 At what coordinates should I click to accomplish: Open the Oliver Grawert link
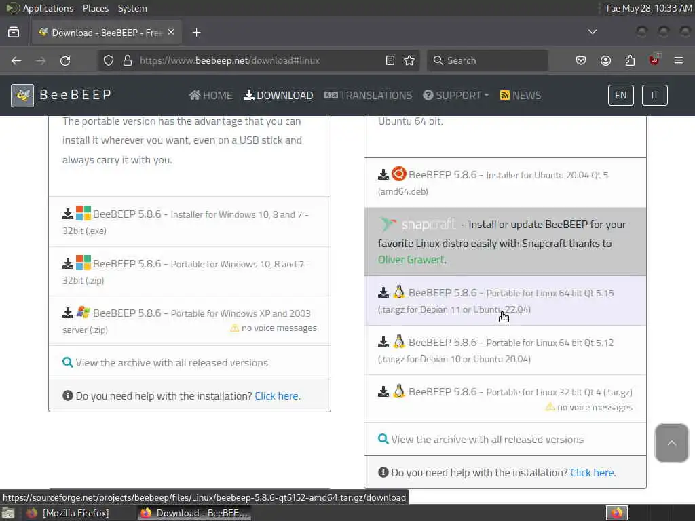tap(411, 260)
